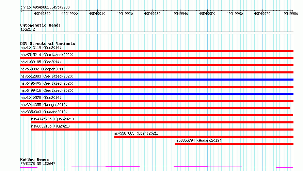Click the 15q21.2 cytogenetic band bar
Image resolution: width=303 pixels, height=171 pixels.
click(157, 33)
